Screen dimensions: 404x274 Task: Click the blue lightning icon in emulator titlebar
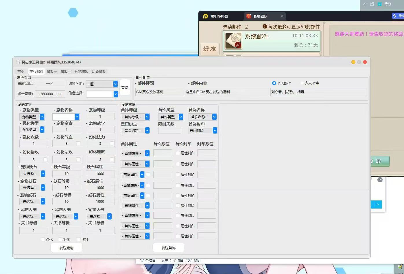pyautogui.click(x=394, y=16)
